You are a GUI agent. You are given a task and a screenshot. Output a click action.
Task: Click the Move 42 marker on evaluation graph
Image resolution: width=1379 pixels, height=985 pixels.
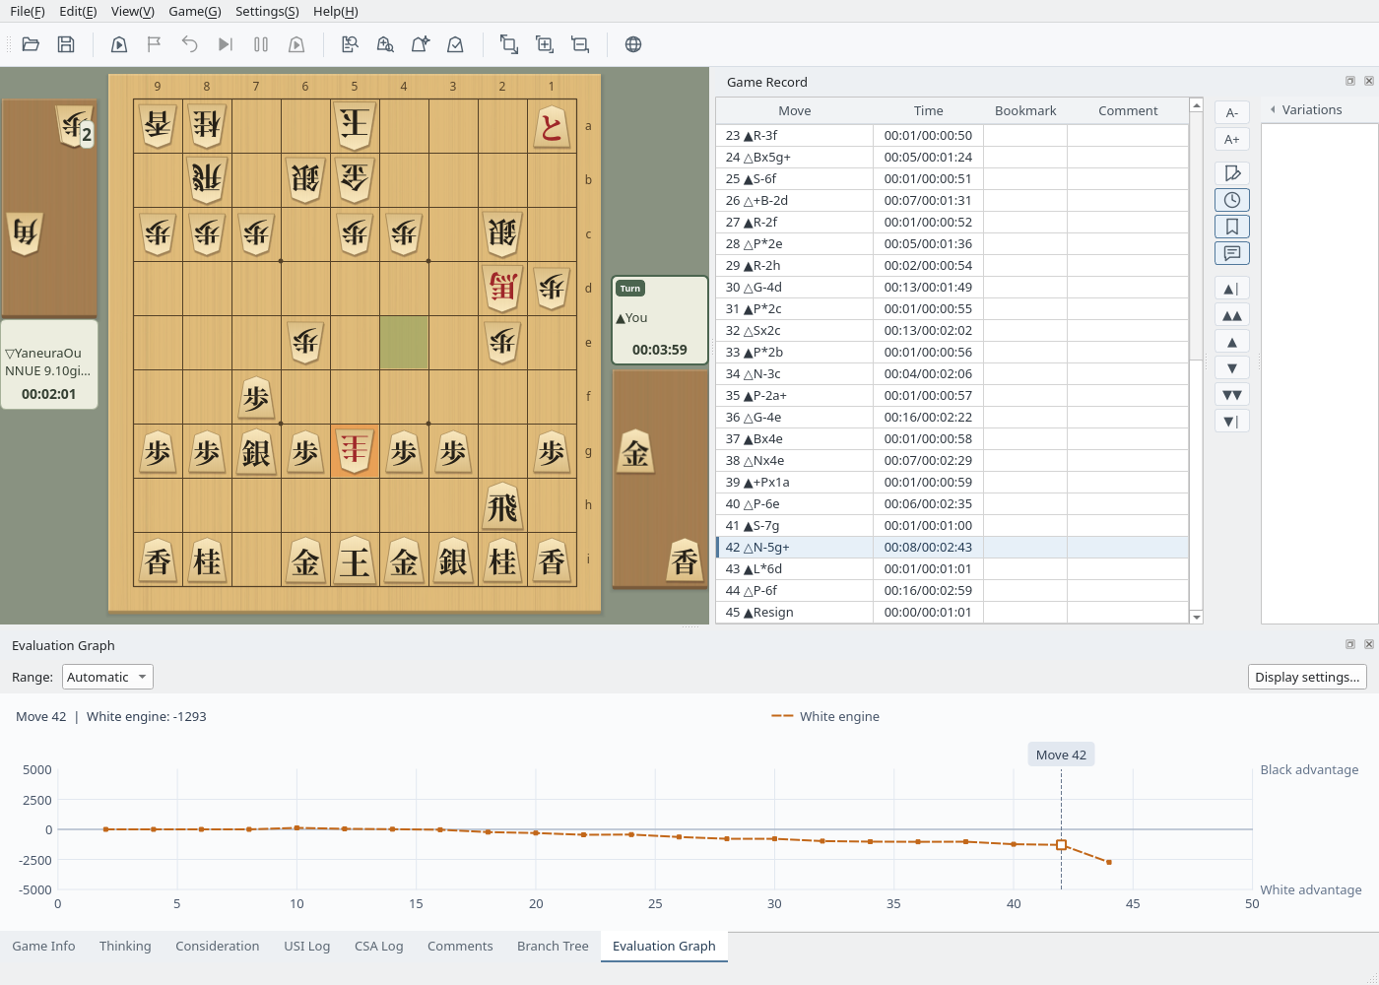click(1062, 845)
